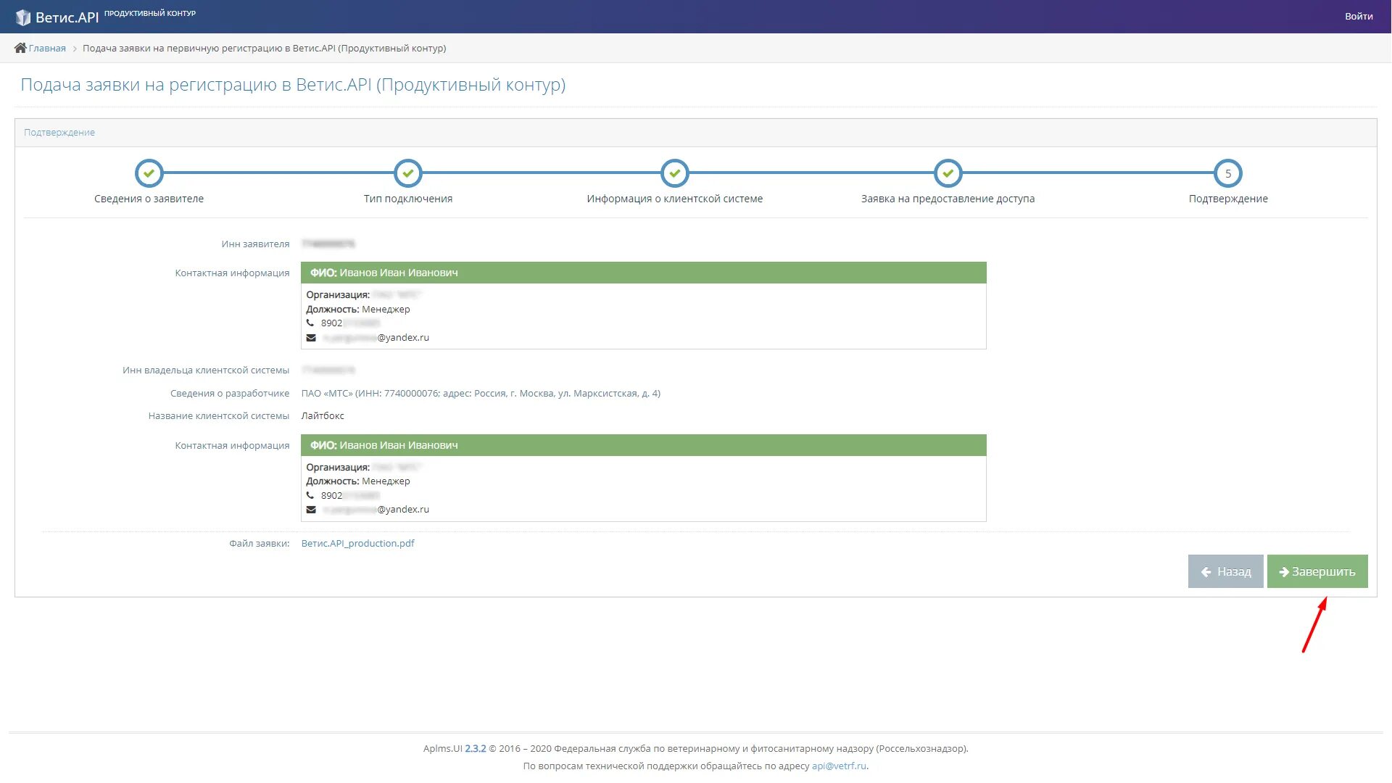Image resolution: width=1392 pixels, height=783 pixels.
Task: Click the Ветис.API logo icon
Action: (x=23, y=17)
